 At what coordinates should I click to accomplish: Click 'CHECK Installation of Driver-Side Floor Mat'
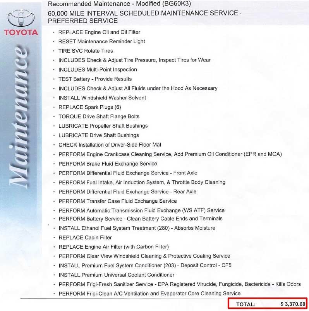coord(110,145)
